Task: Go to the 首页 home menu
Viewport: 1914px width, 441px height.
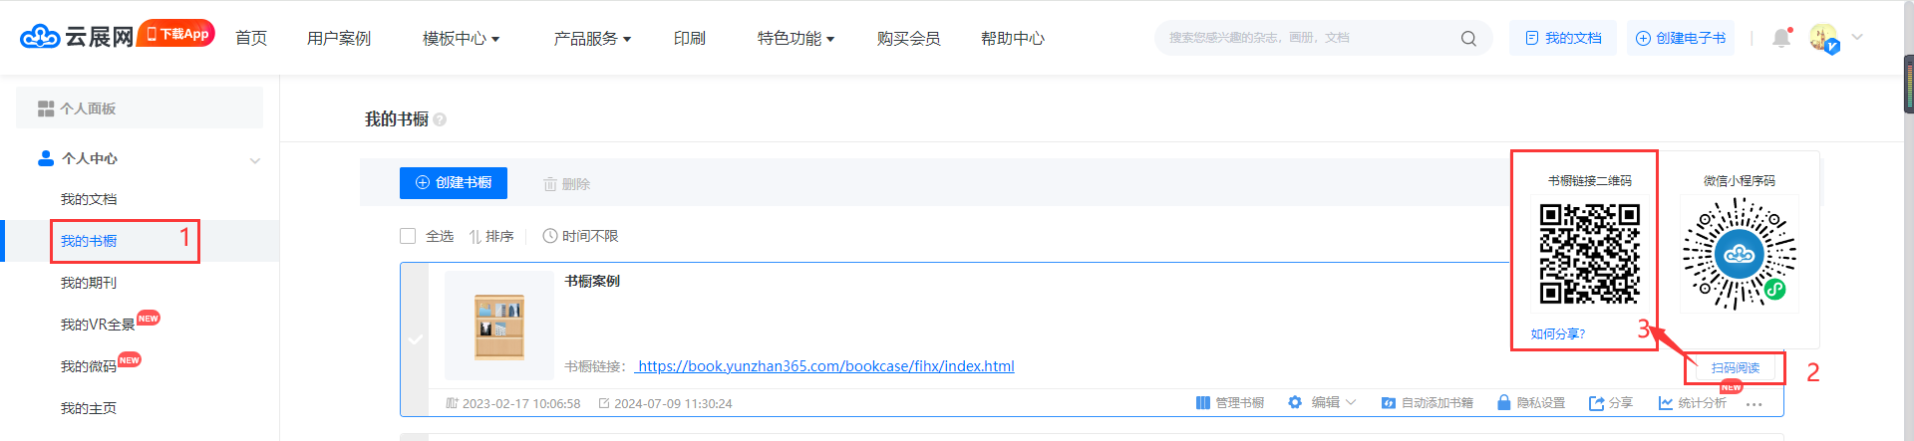Action: tap(251, 38)
